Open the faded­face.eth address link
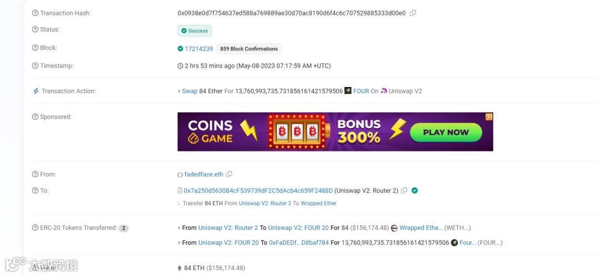This screenshot has height=276, width=599. 204,175
